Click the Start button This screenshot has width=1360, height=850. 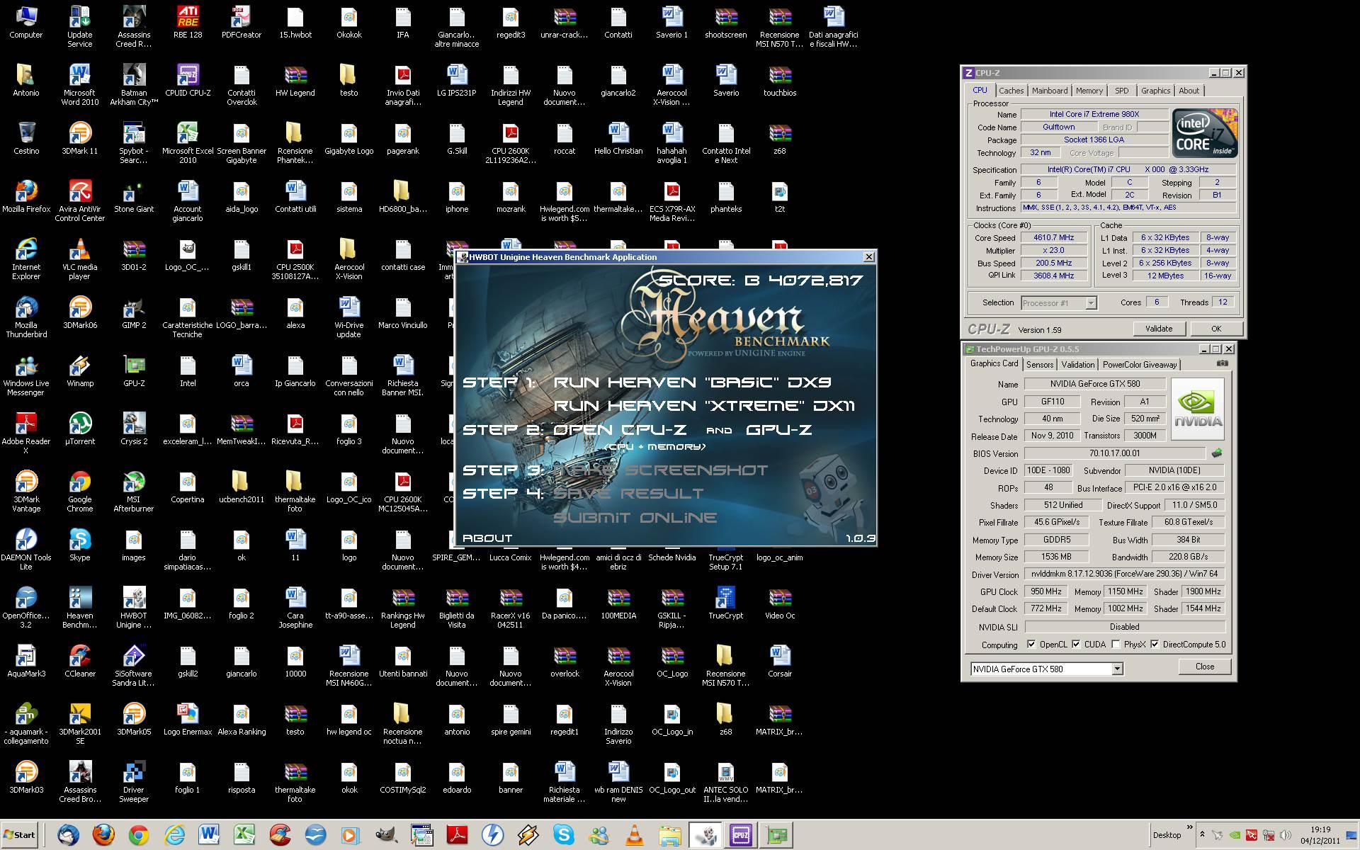[19, 835]
